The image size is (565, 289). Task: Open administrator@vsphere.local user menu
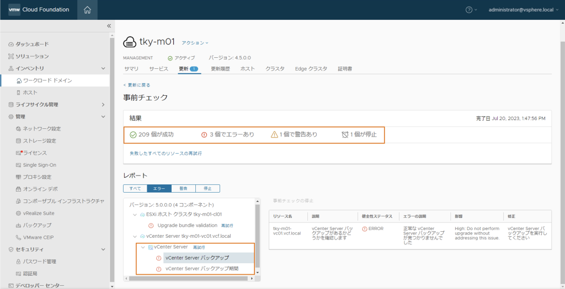[523, 10]
